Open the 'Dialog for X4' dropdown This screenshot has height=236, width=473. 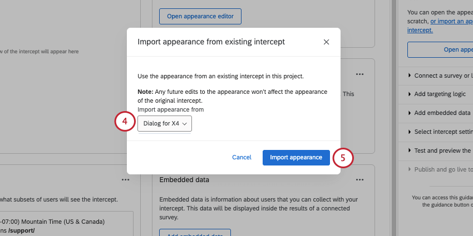click(x=165, y=124)
